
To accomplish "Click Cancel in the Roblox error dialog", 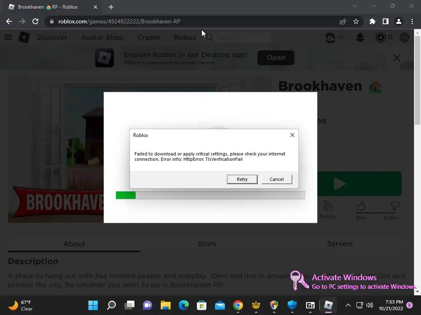I will [277, 179].
